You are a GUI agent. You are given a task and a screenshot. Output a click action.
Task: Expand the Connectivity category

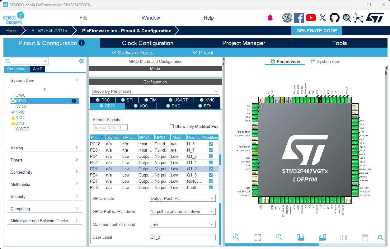[x=44, y=172]
